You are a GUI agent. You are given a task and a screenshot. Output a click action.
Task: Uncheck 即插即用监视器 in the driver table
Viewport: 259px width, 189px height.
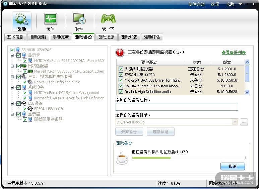click(x=121, y=69)
